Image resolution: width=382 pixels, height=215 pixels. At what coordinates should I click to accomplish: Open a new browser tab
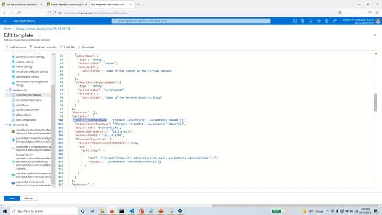(x=138, y=4)
